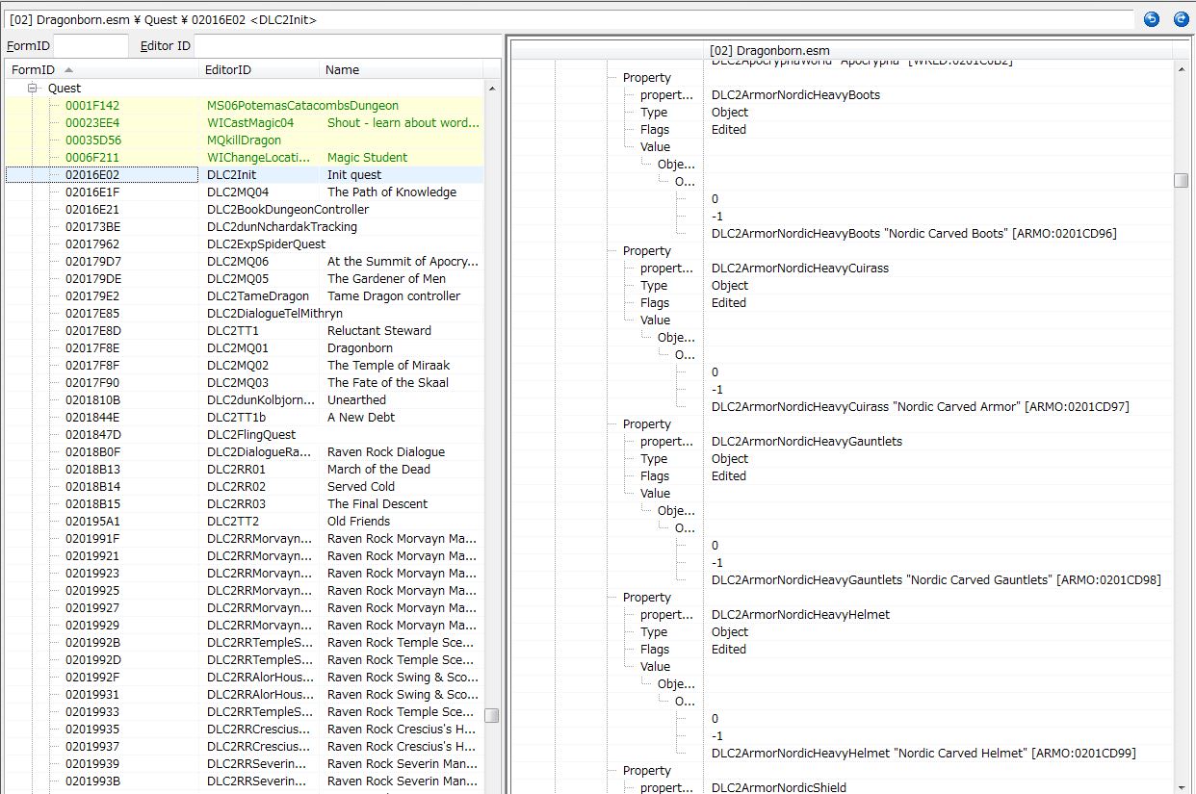Click the record path address bar
The image size is (1196, 794).
[x=570, y=19]
